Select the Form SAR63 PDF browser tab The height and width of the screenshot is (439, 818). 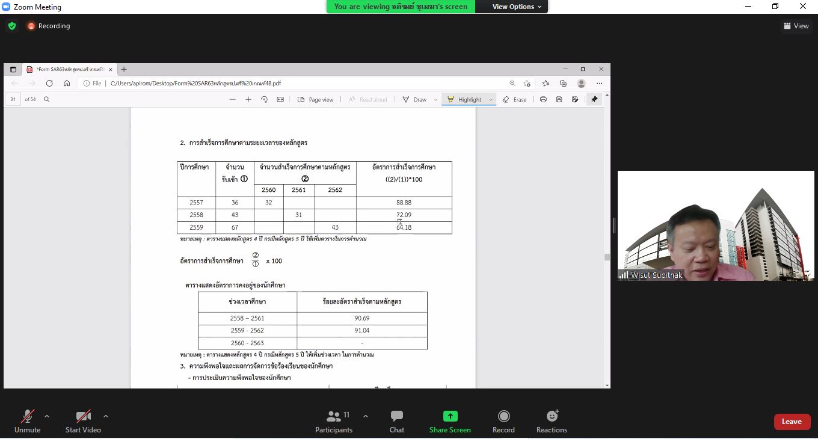coord(68,69)
